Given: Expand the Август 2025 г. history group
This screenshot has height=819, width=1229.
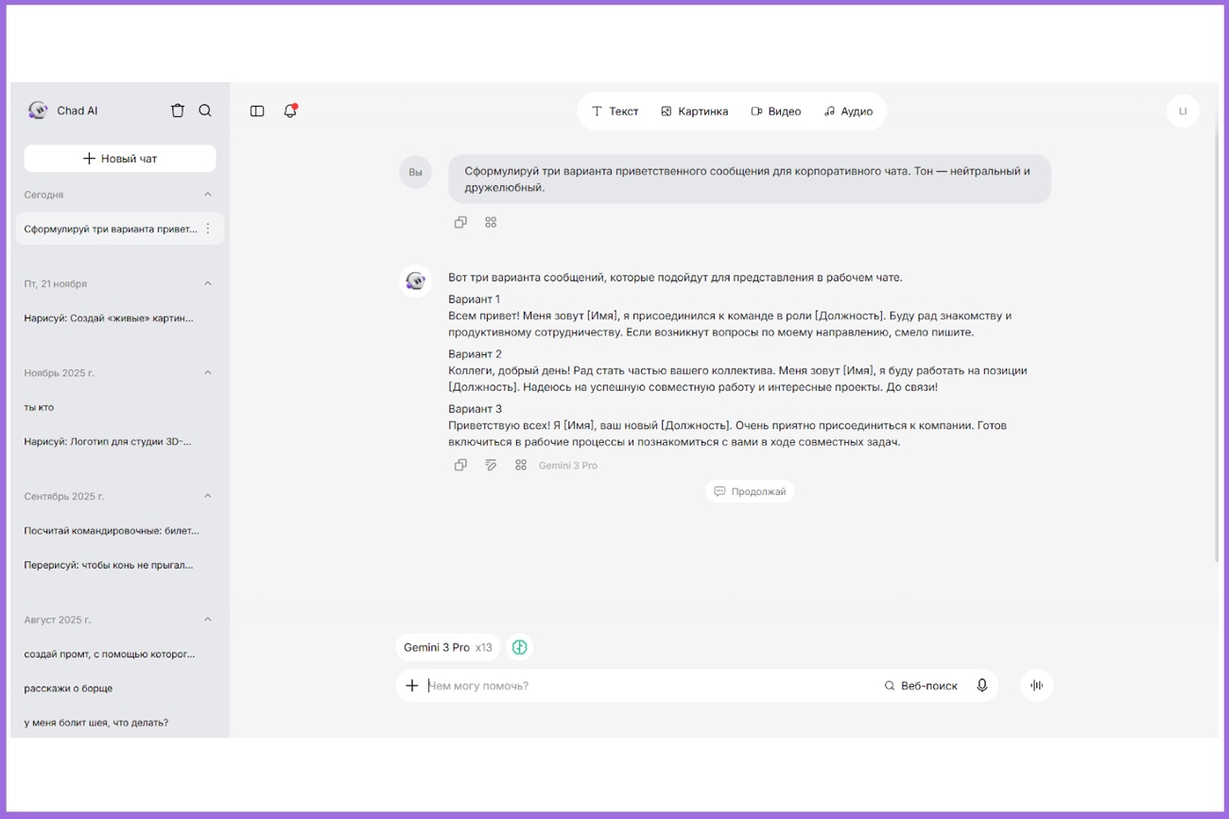Looking at the screenshot, I should click(x=208, y=619).
